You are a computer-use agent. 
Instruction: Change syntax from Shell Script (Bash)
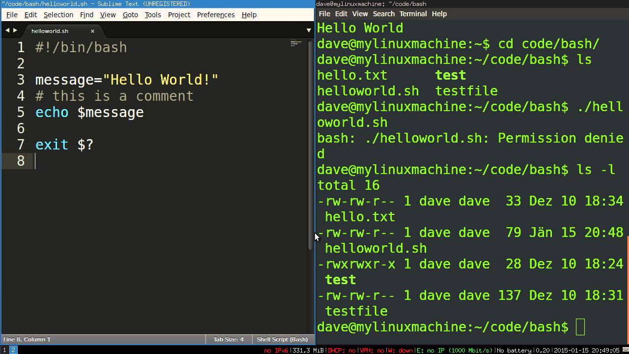pos(282,339)
